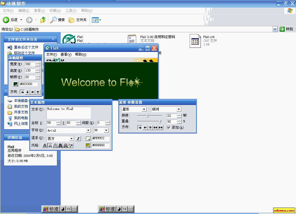Open the 语系 西方 charset dropdown
This screenshot has height=214, width=296.
click(72, 139)
